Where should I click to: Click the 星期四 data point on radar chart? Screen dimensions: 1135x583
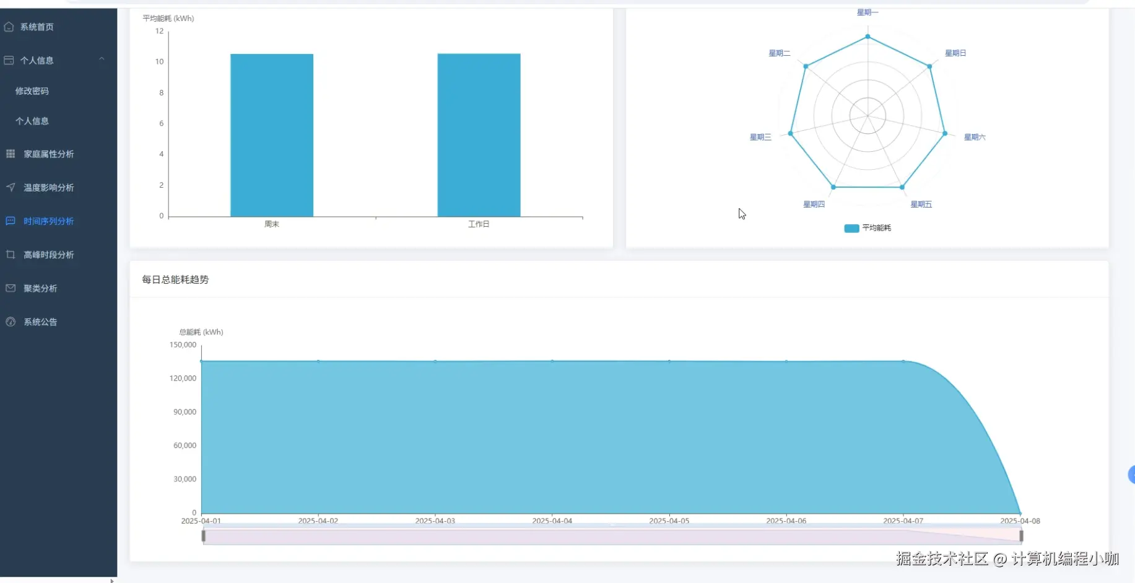click(833, 187)
